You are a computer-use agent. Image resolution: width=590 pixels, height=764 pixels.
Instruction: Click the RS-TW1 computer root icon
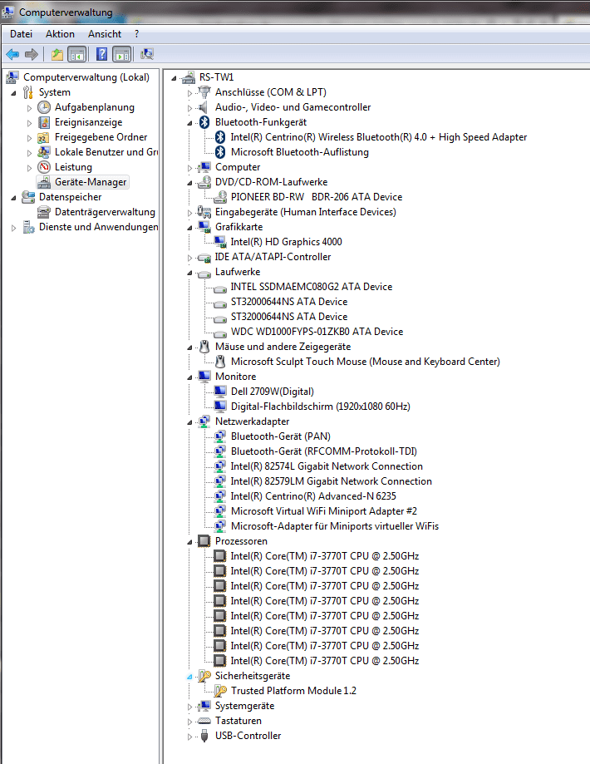188,77
